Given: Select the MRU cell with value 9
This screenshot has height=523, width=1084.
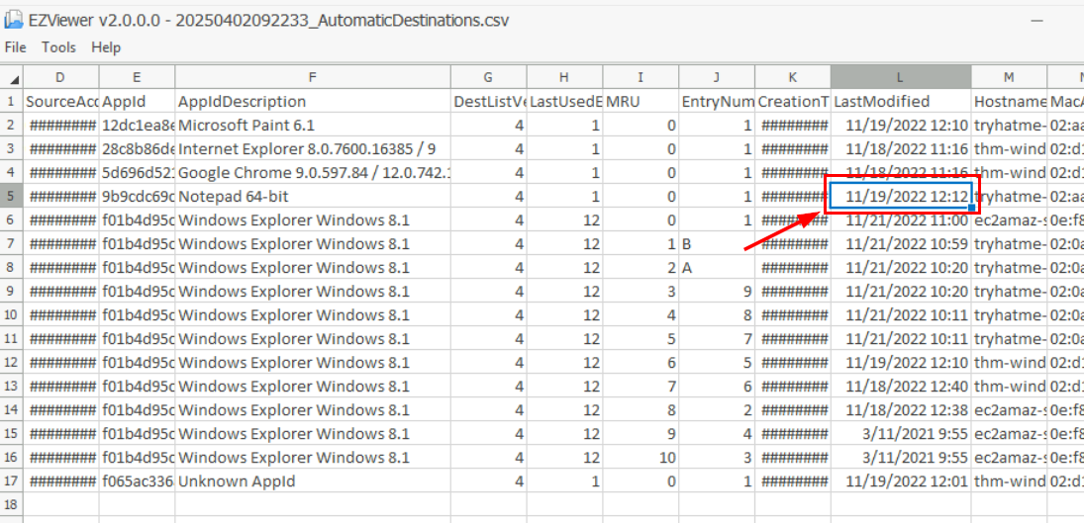Looking at the screenshot, I should tap(641, 433).
